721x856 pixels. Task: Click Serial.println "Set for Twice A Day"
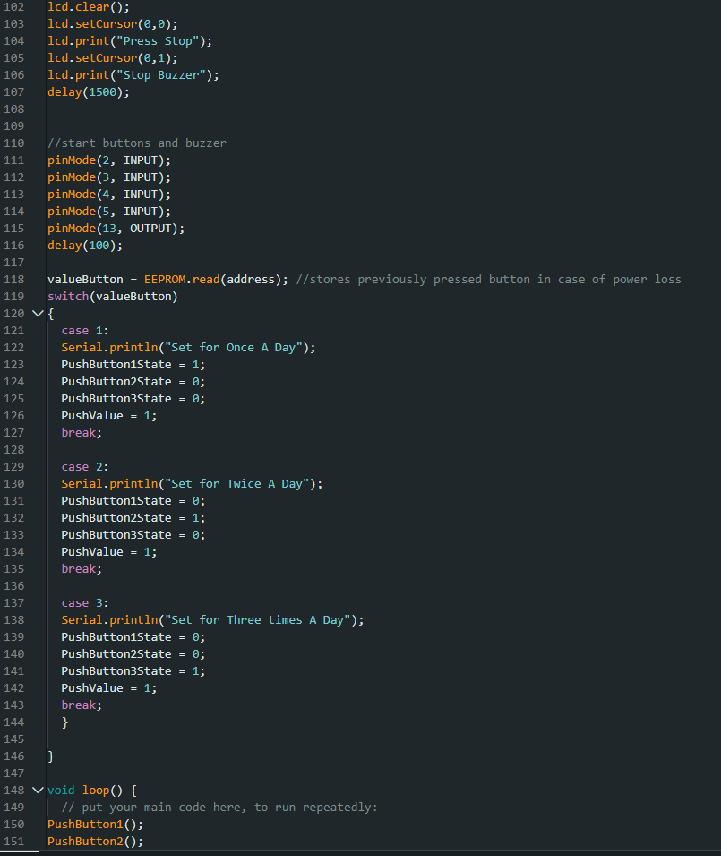(192, 484)
